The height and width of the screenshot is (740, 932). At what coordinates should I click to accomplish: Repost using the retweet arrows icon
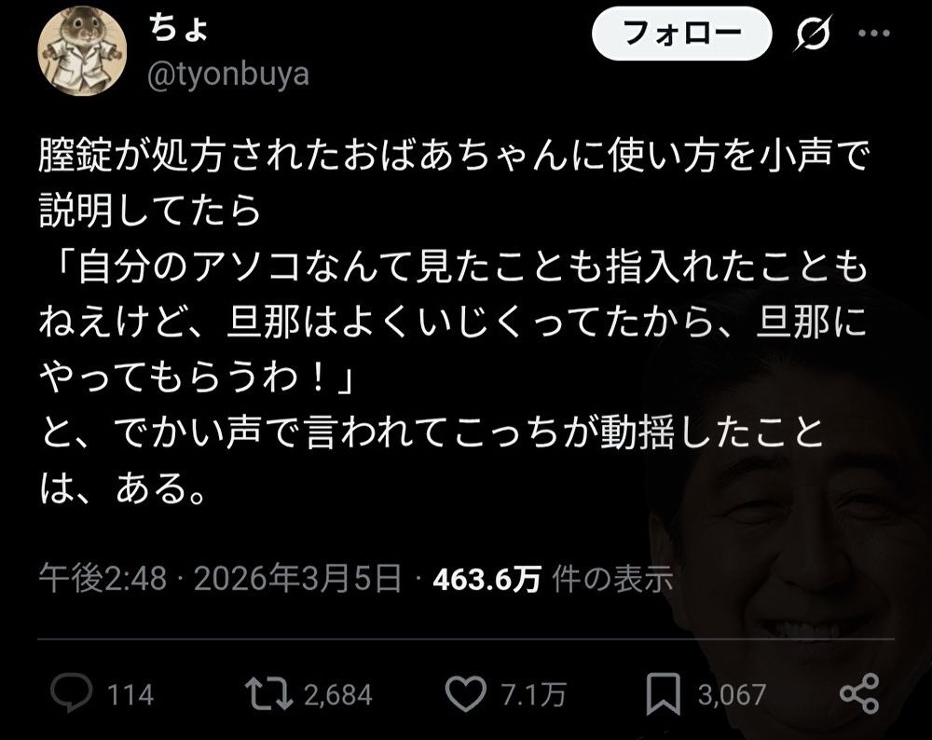(268, 693)
